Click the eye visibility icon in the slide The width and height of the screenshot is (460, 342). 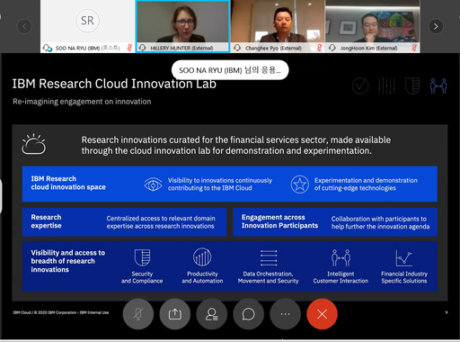[x=153, y=184]
